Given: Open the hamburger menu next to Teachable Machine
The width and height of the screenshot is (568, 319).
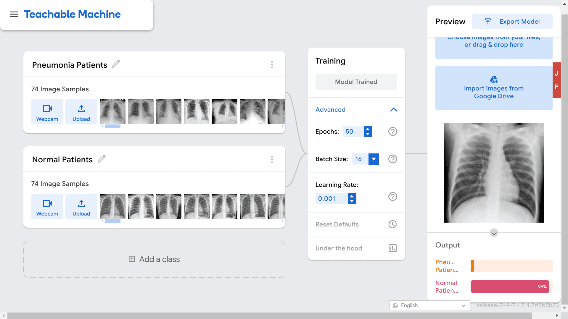Looking at the screenshot, I should [x=14, y=14].
